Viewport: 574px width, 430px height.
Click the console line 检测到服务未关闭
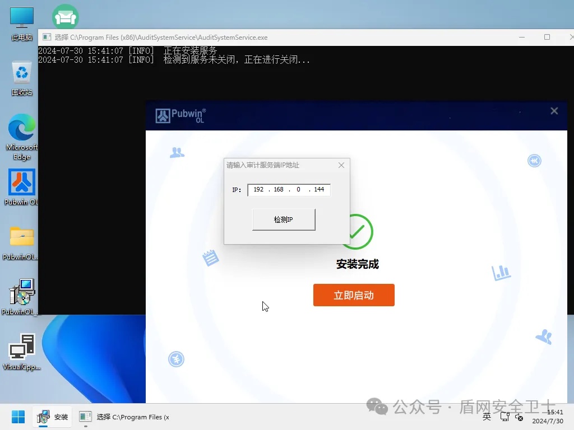[174, 59]
